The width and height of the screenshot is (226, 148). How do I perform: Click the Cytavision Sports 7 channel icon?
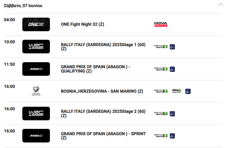click(161, 114)
